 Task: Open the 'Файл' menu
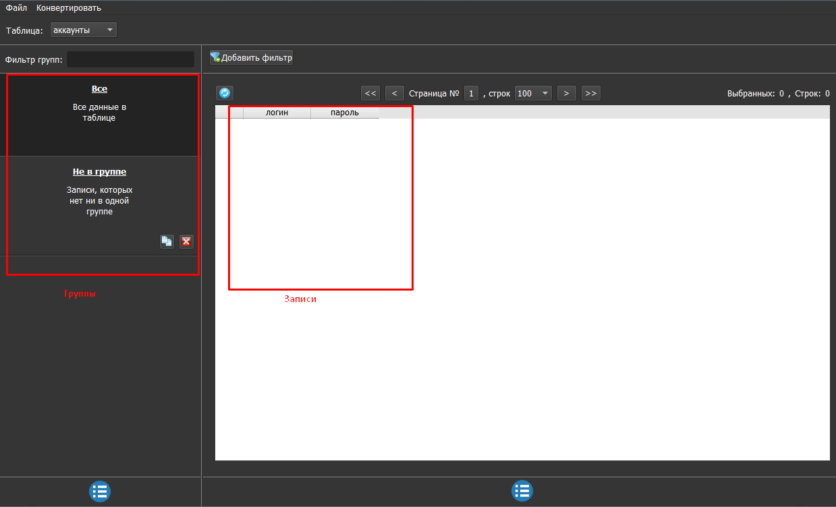(x=16, y=8)
